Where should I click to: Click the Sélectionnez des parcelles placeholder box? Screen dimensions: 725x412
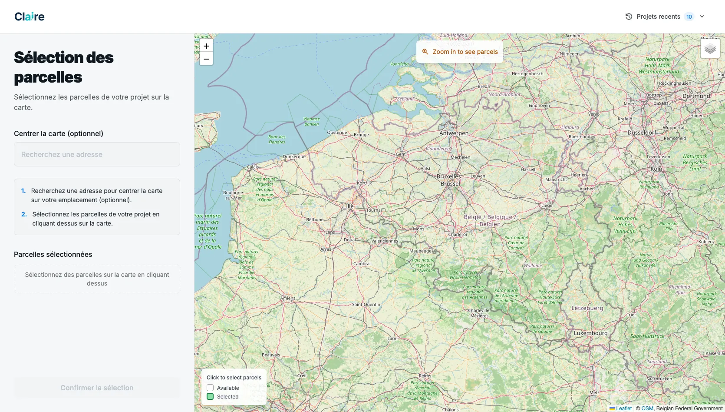[97, 279]
